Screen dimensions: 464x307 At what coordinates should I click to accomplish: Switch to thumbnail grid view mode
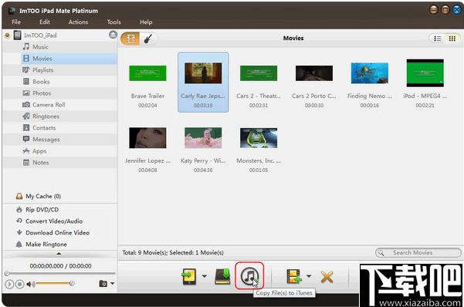tap(452, 39)
